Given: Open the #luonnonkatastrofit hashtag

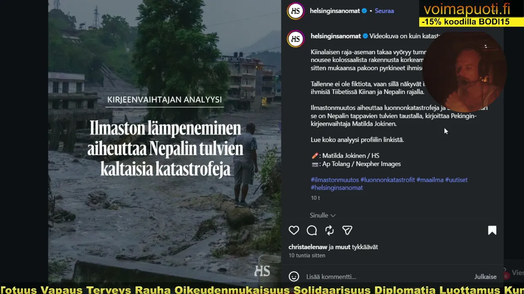Looking at the screenshot, I should click(388, 180).
